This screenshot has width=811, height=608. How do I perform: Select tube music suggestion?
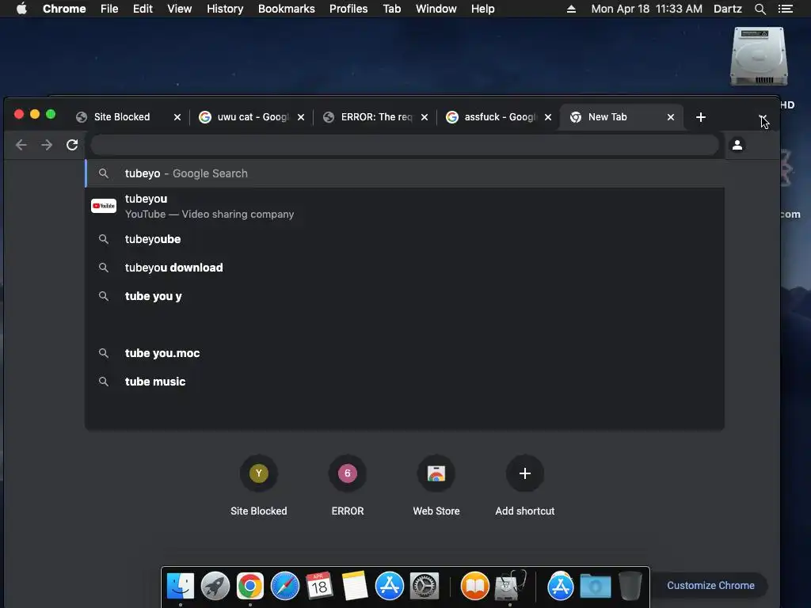[x=405, y=382]
